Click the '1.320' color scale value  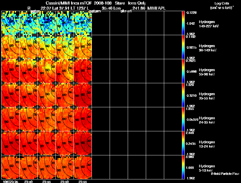[190, 85]
